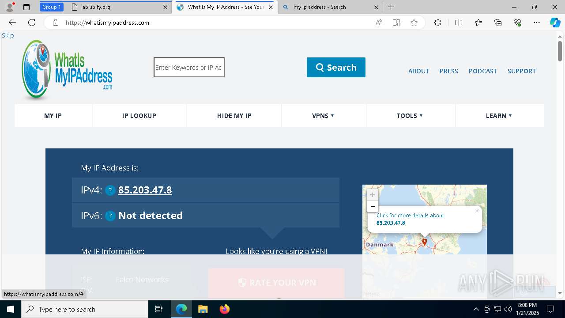This screenshot has width=565, height=318.
Task: Click the taskbar search box
Action: (x=85, y=309)
